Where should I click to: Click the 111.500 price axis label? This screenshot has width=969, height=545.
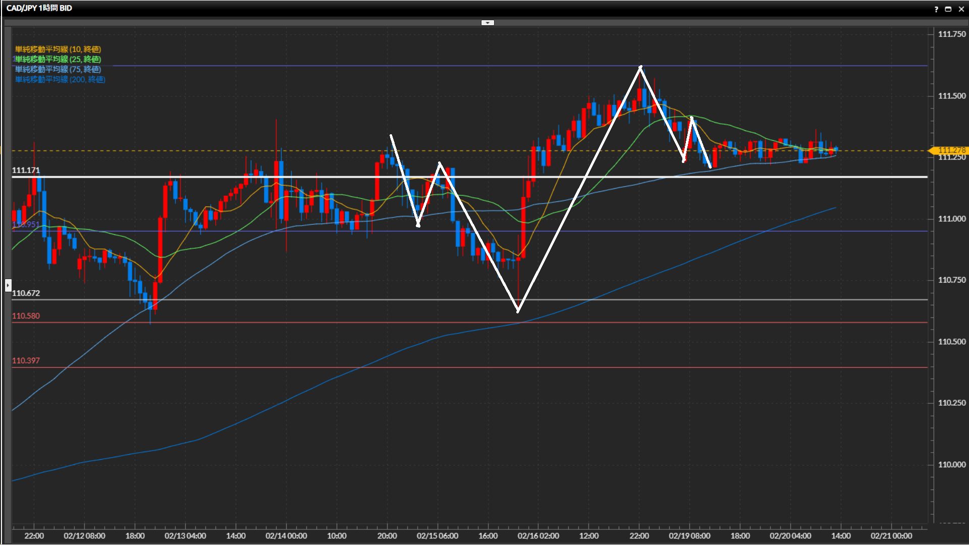(x=951, y=96)
